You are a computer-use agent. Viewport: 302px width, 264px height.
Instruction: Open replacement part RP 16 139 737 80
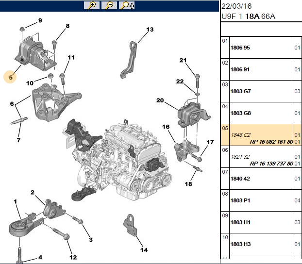[x=271, y=164]
